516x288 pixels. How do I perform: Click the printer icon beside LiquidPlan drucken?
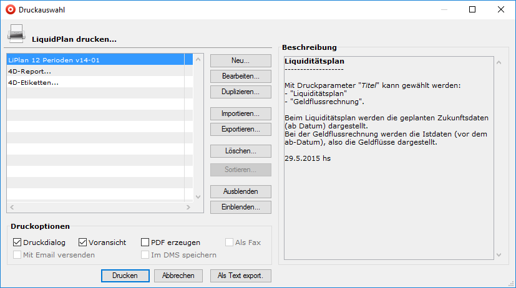(x=16, y=33)
